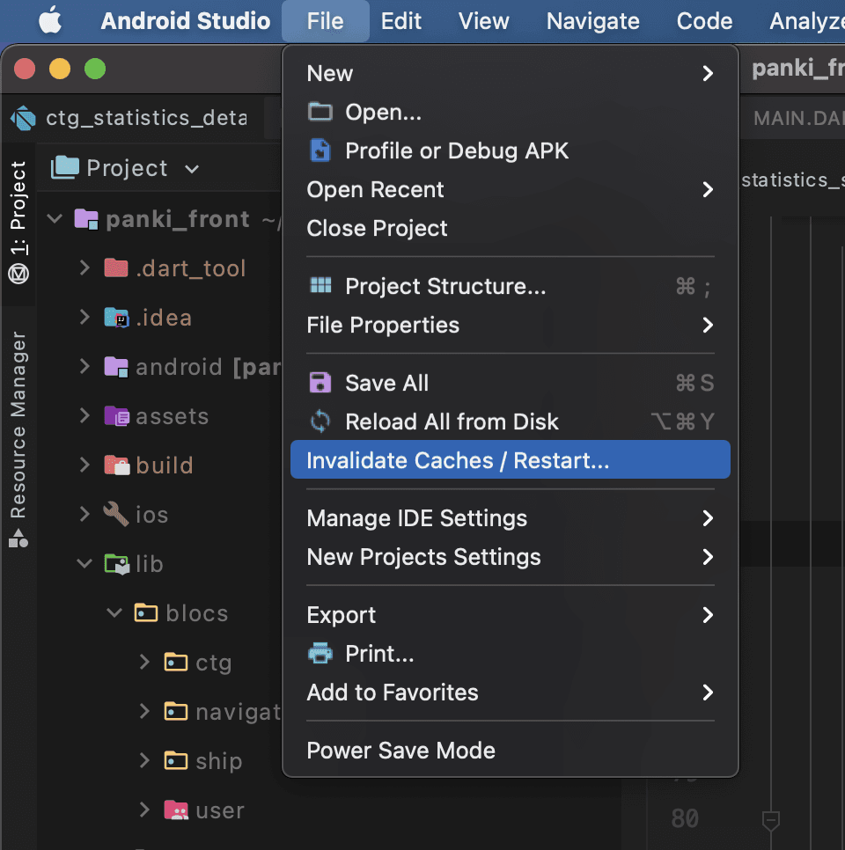
Task: Click the Print printer icon
Action: [320, 654]
